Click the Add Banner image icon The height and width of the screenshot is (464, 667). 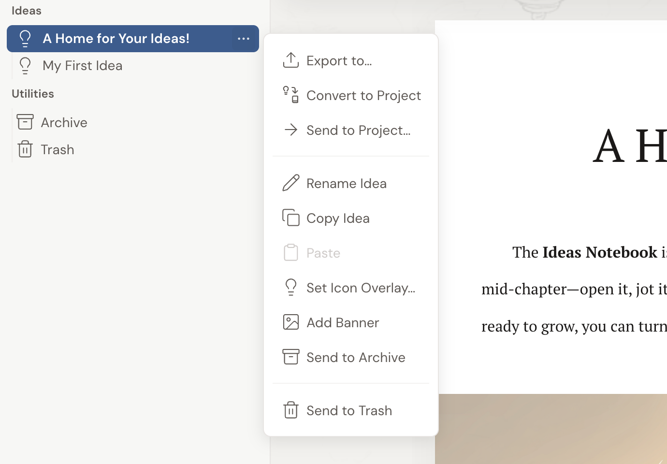pos(290,322)
